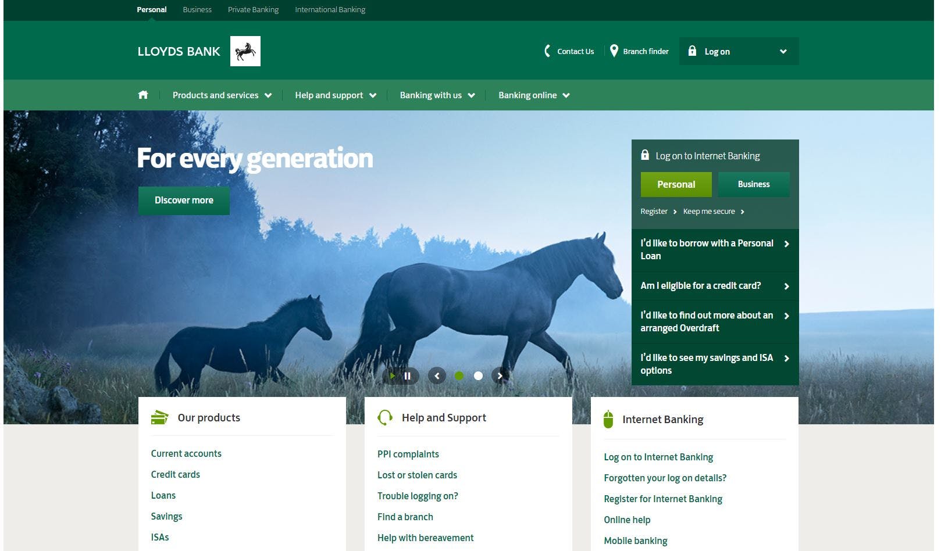Open the International Banking section
Viewport: 941px width, 551px height.
click(330, 9)
